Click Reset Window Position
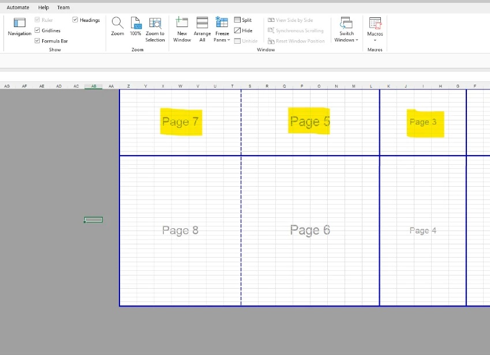This screenshot has width=490, height=355. tap(296, 41)
